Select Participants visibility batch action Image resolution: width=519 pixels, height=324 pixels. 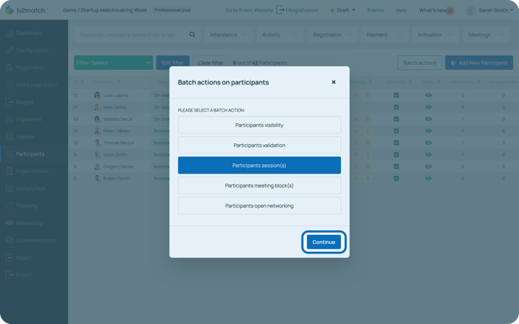(x=259, y=126)
